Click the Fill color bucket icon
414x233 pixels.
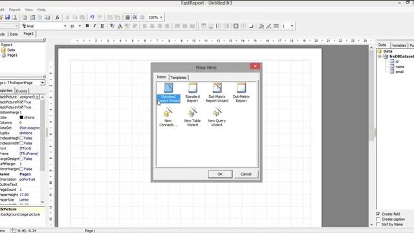pyautogui.click(x=261, y=26)
